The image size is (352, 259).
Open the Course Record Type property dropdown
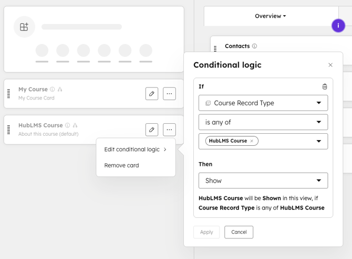click(x=263, y=103)
